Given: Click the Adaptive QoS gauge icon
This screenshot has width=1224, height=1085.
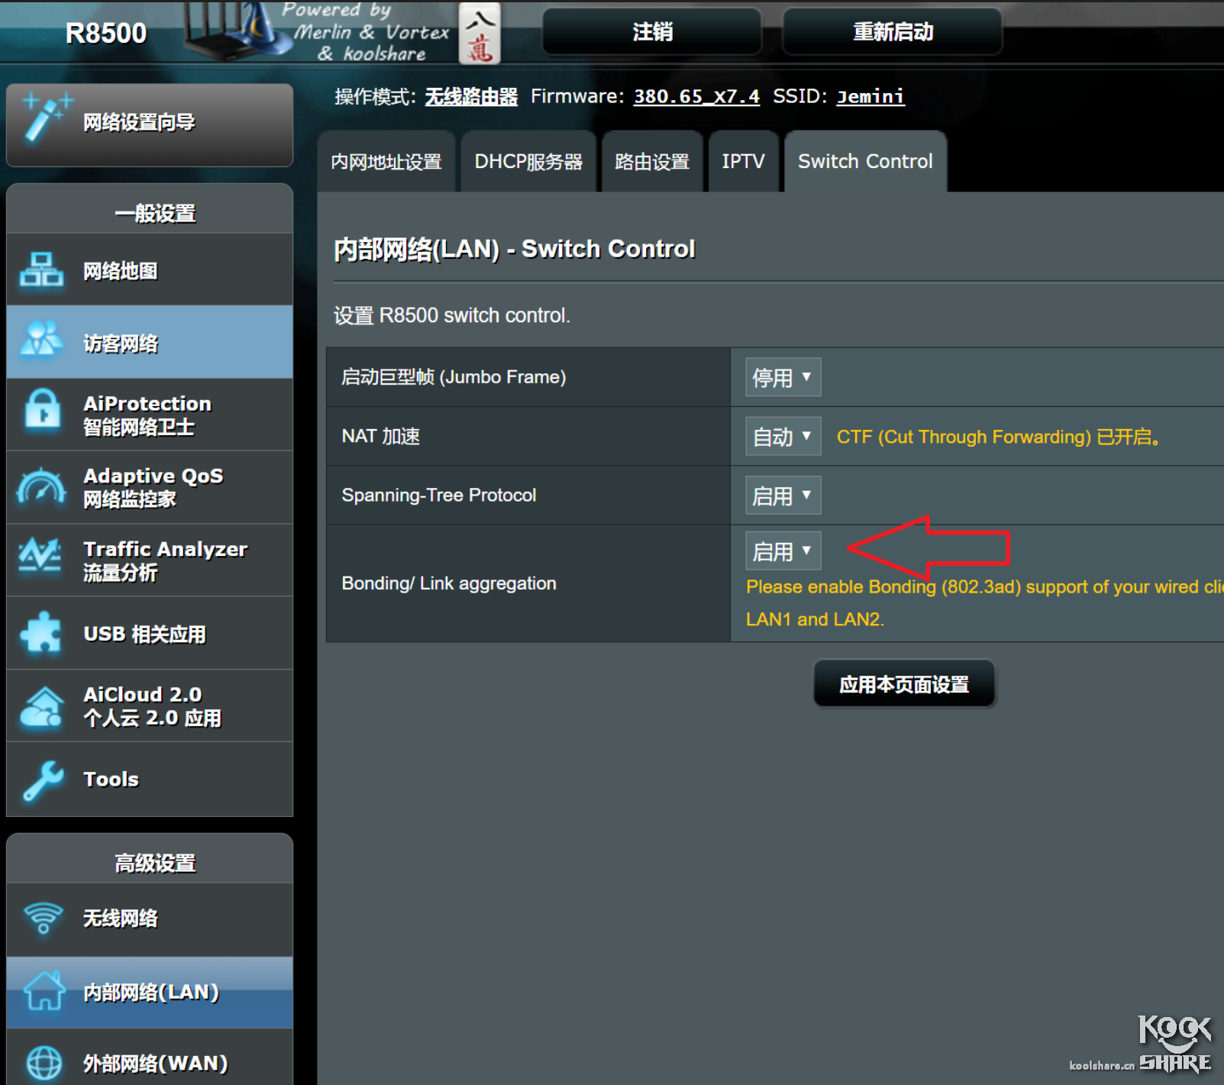Looking at the screenshot, I should pyautogui.click(x=41, y=486).
